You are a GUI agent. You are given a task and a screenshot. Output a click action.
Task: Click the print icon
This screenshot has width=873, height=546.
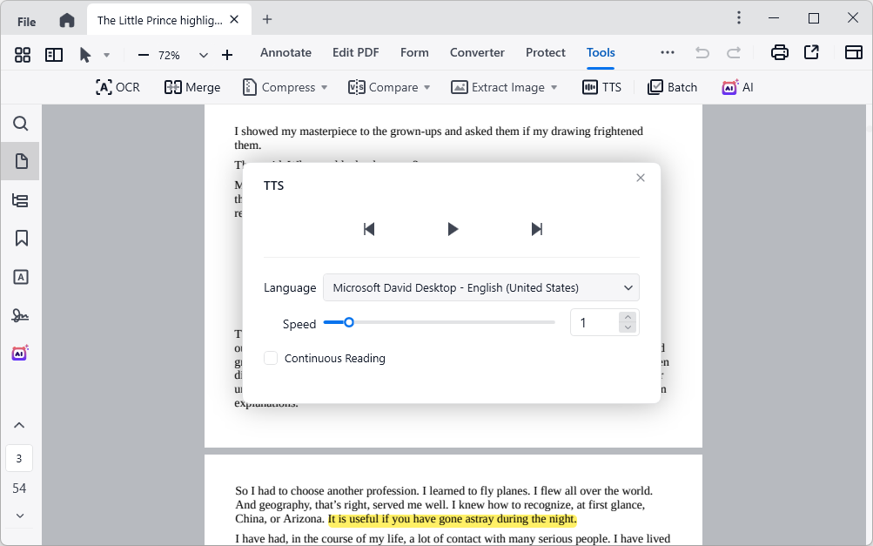point(780,53)
